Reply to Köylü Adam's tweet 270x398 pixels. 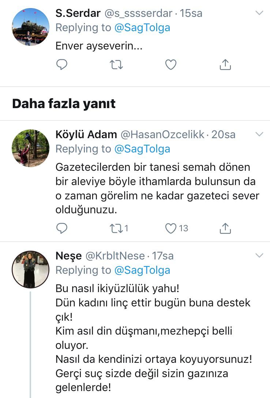coord(62,228)
